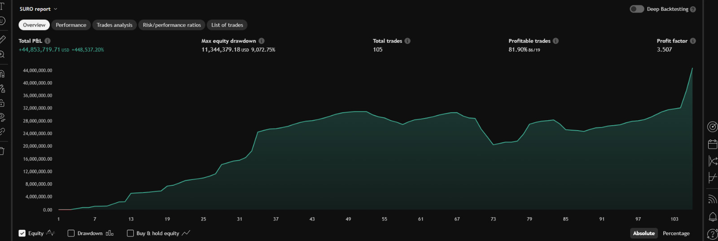Open the List of trades tab
718x241 pixels.
(227, 25)
